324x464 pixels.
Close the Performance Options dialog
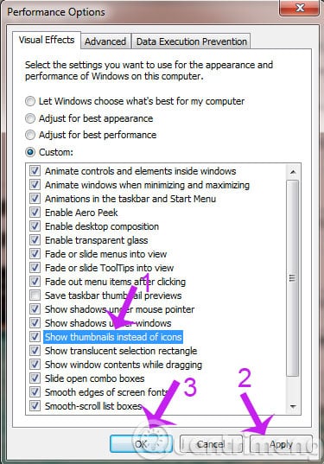tap(300, 8)
